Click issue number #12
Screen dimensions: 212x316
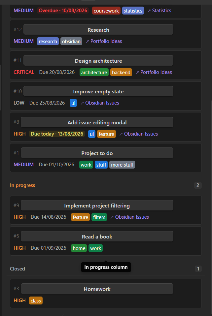coord(18,30)
